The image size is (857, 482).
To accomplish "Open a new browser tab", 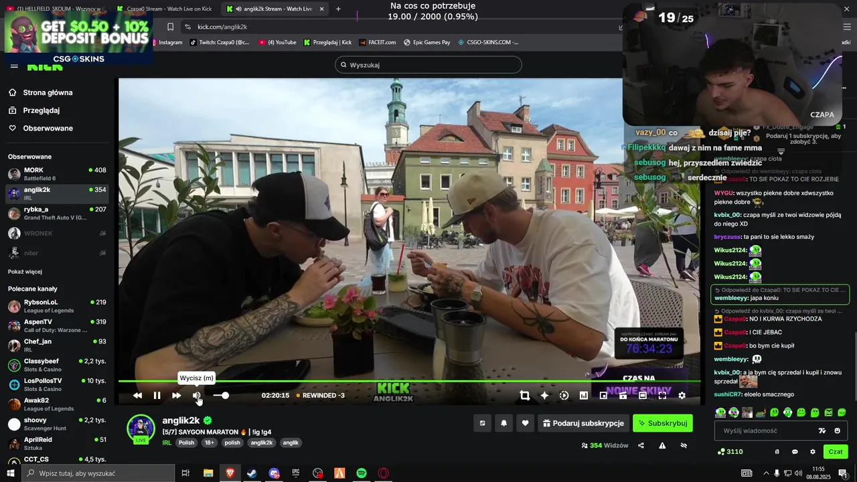I will pyautogui.click(x=338, y=9).
